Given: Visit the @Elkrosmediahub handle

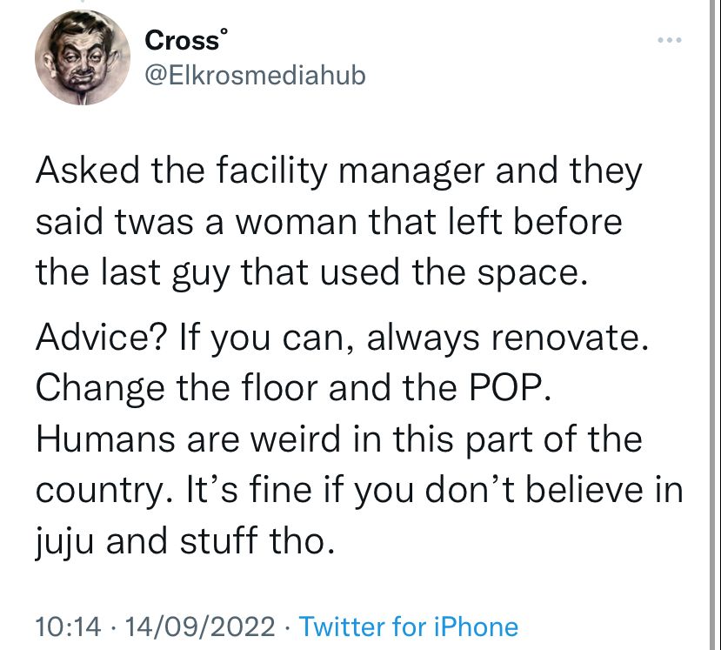Looking at the screenshot, I should (255, 75).
